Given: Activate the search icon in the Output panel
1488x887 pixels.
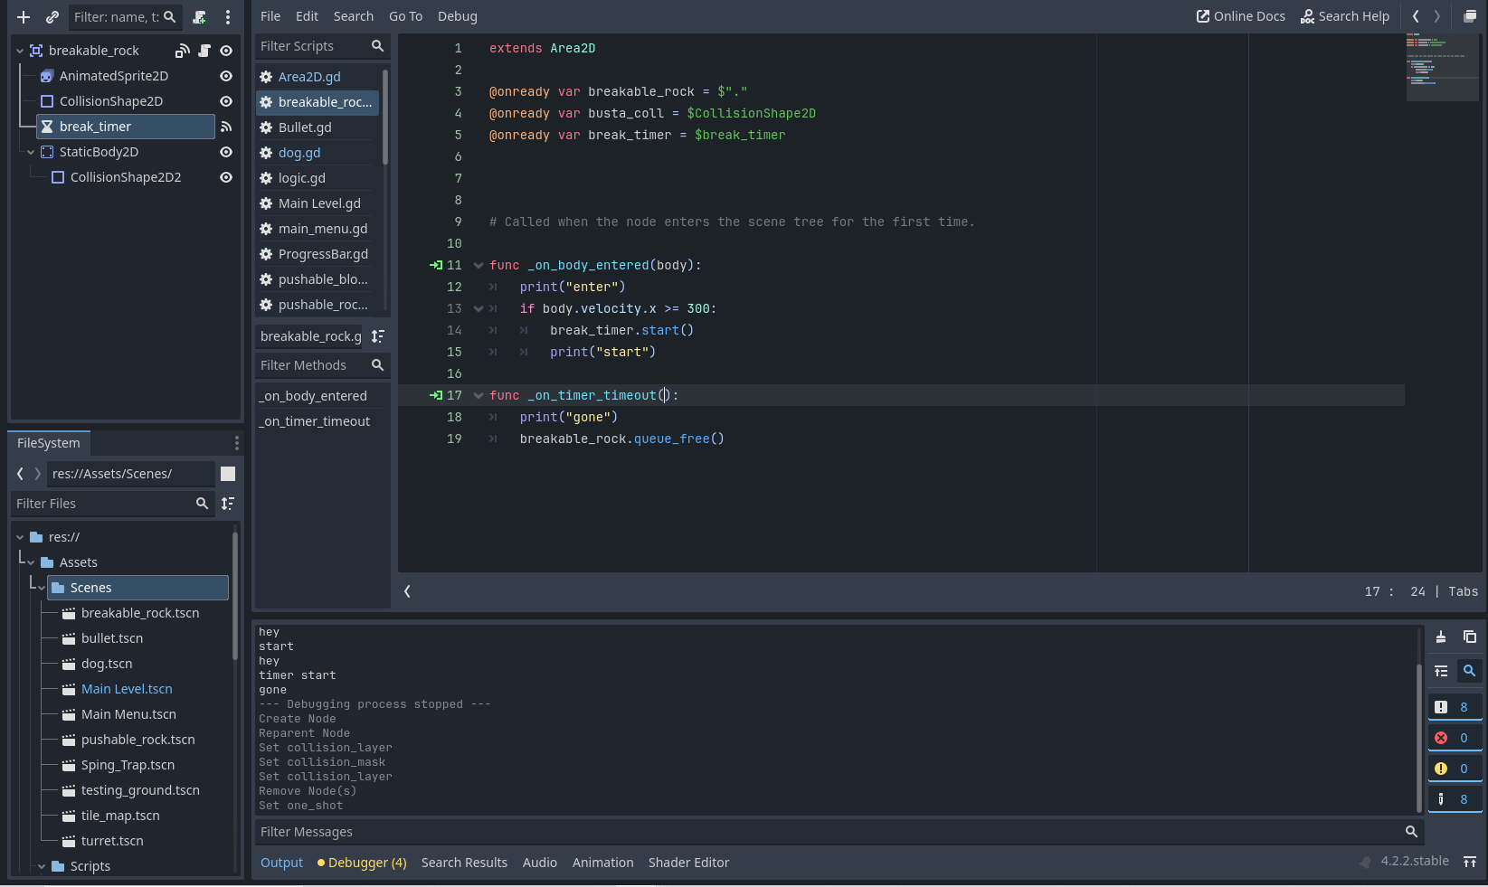Looking at the screenshot, I should pyautogui.click(x=1469, y=672).
